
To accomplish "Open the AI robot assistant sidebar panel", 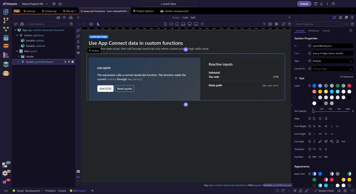I will [6, 73].
